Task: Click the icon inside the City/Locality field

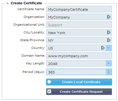Action: pos(109,32)
